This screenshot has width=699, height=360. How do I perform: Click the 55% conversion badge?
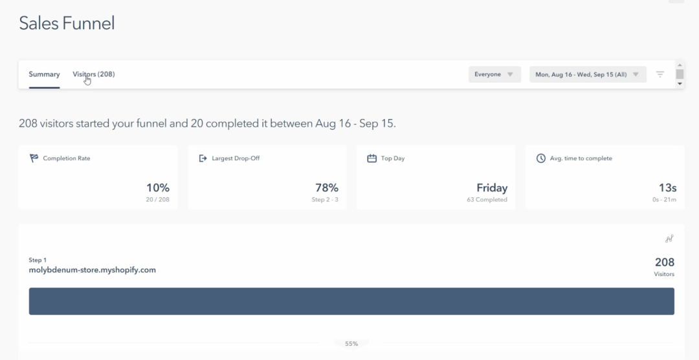351,344
